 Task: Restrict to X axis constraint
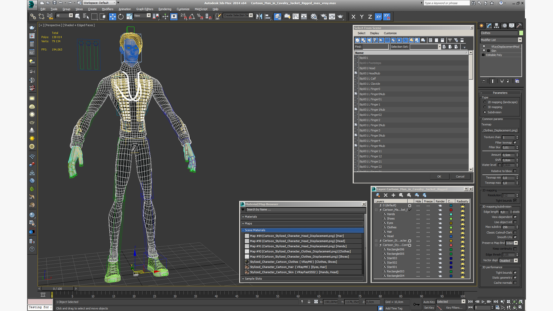[353, 17]
